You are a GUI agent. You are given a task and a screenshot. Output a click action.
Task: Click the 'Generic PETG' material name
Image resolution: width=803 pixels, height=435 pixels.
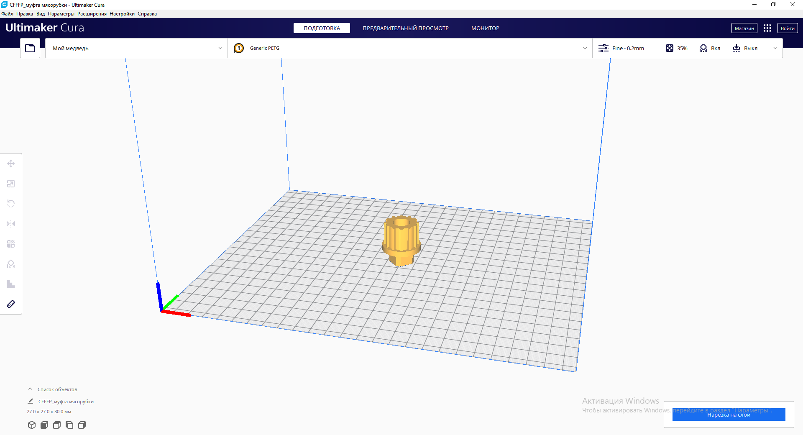[x=265, y=48]
